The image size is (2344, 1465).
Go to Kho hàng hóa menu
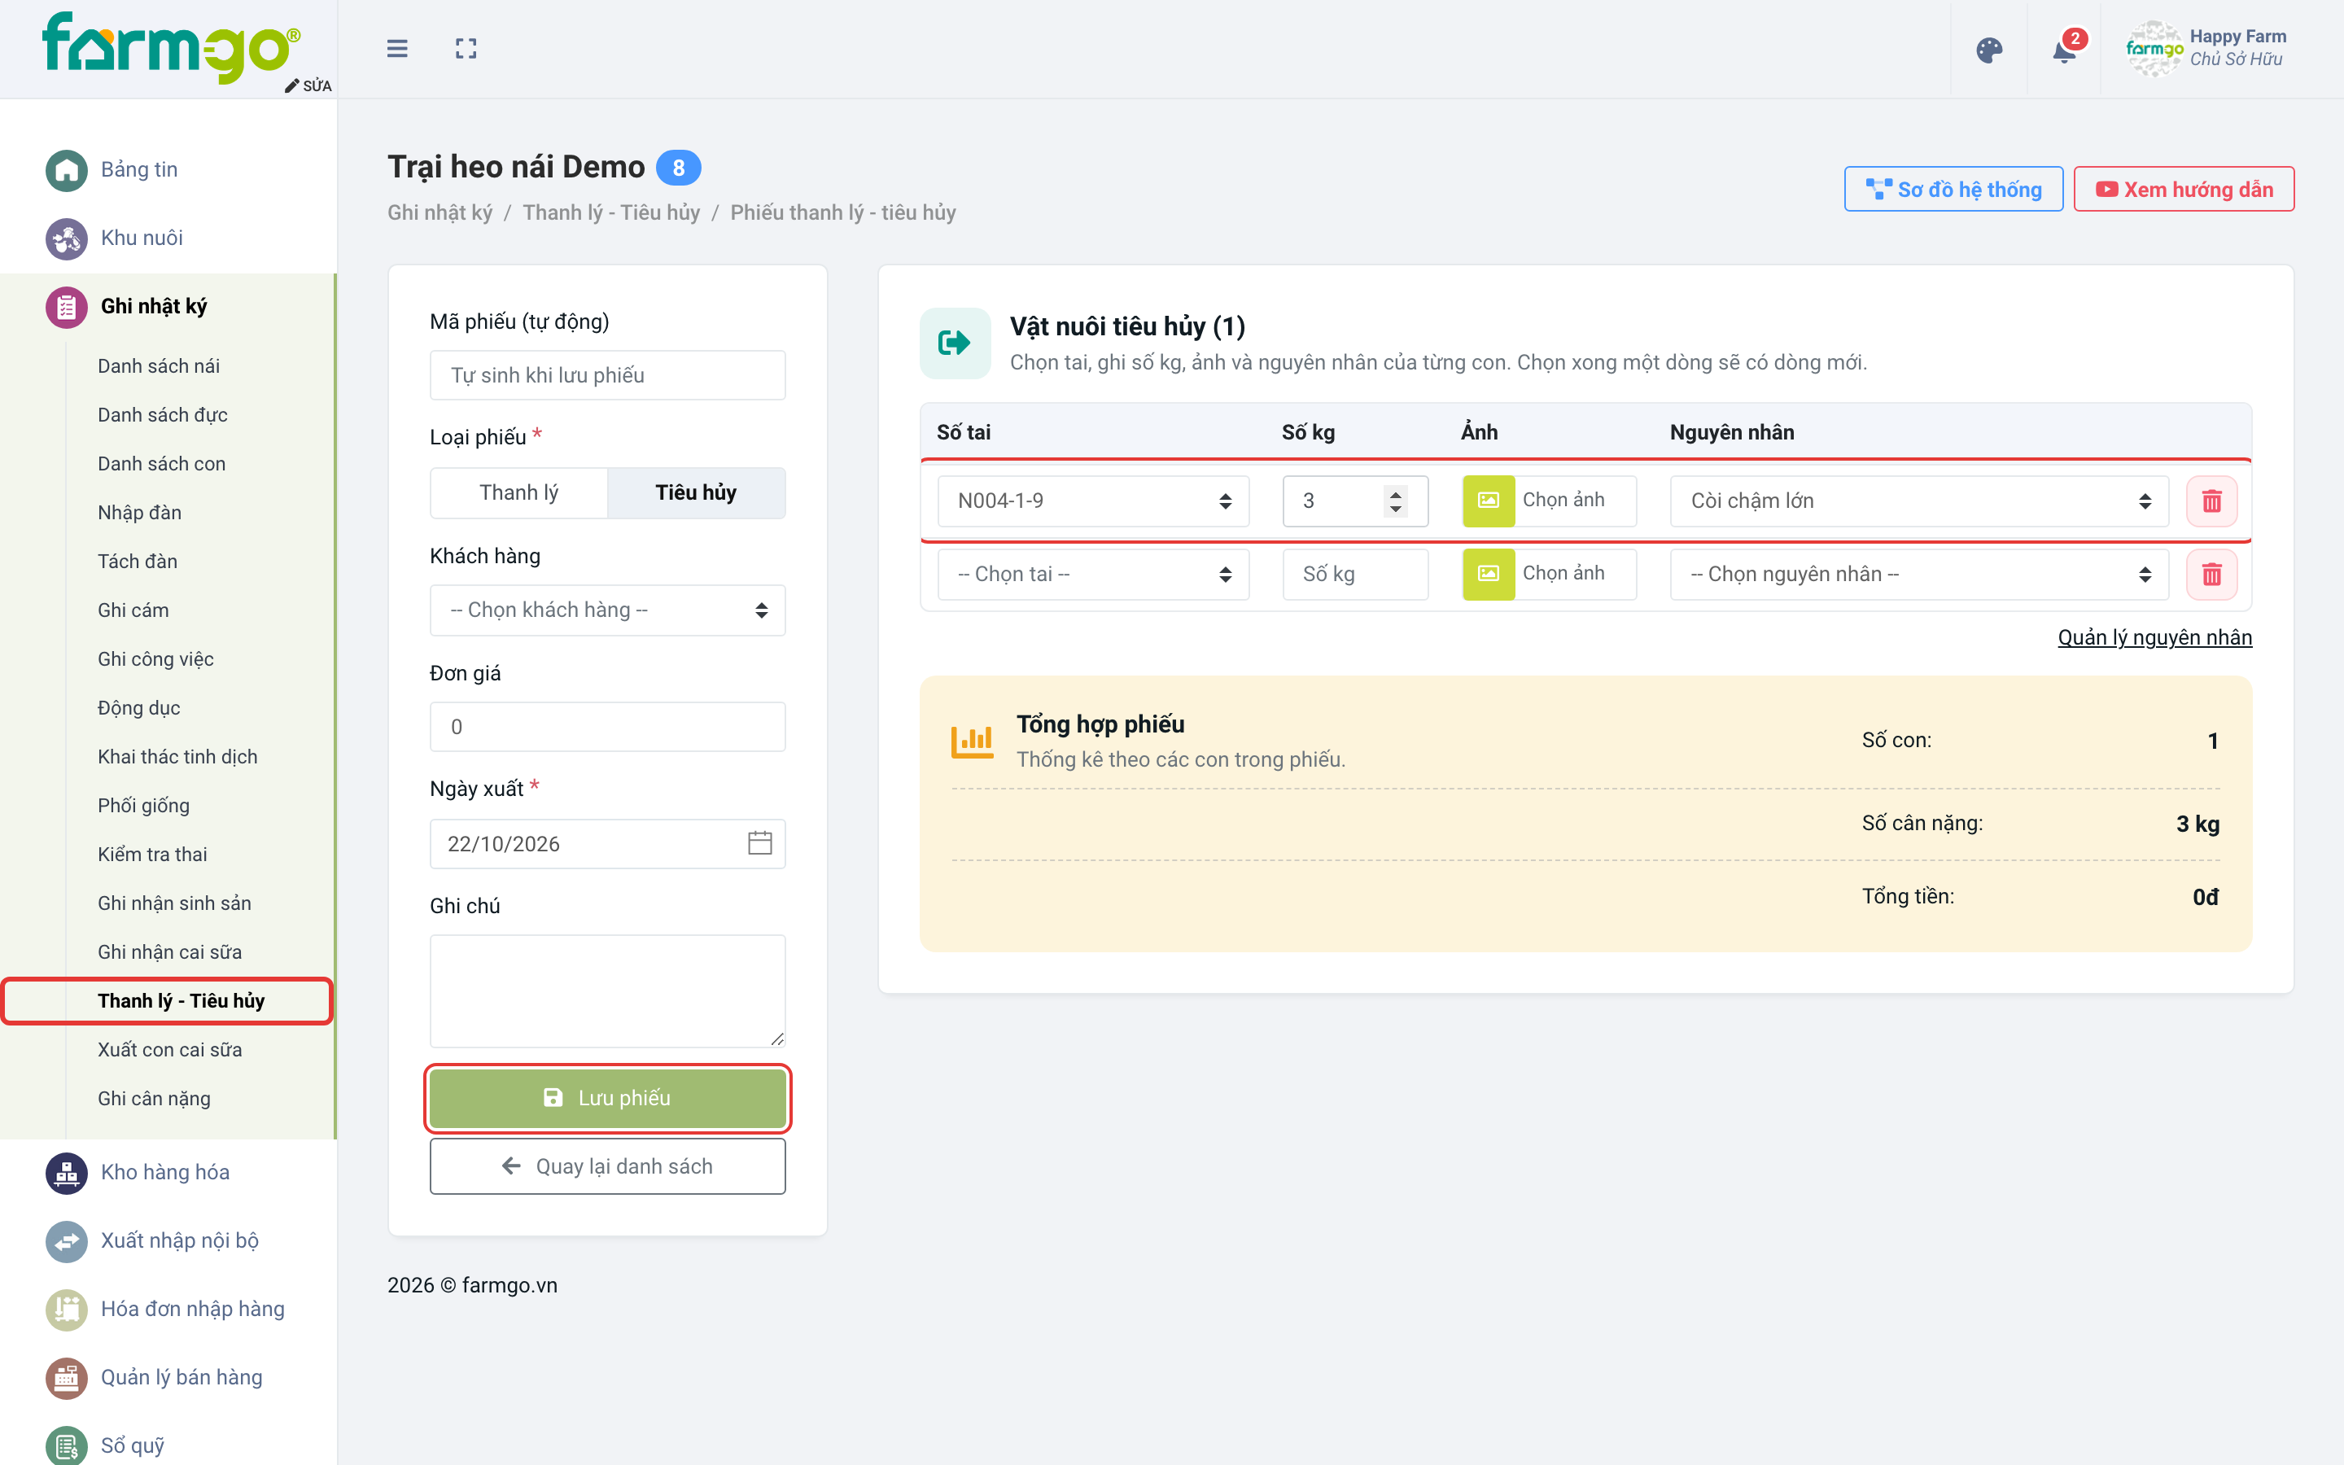point(166,1172)
